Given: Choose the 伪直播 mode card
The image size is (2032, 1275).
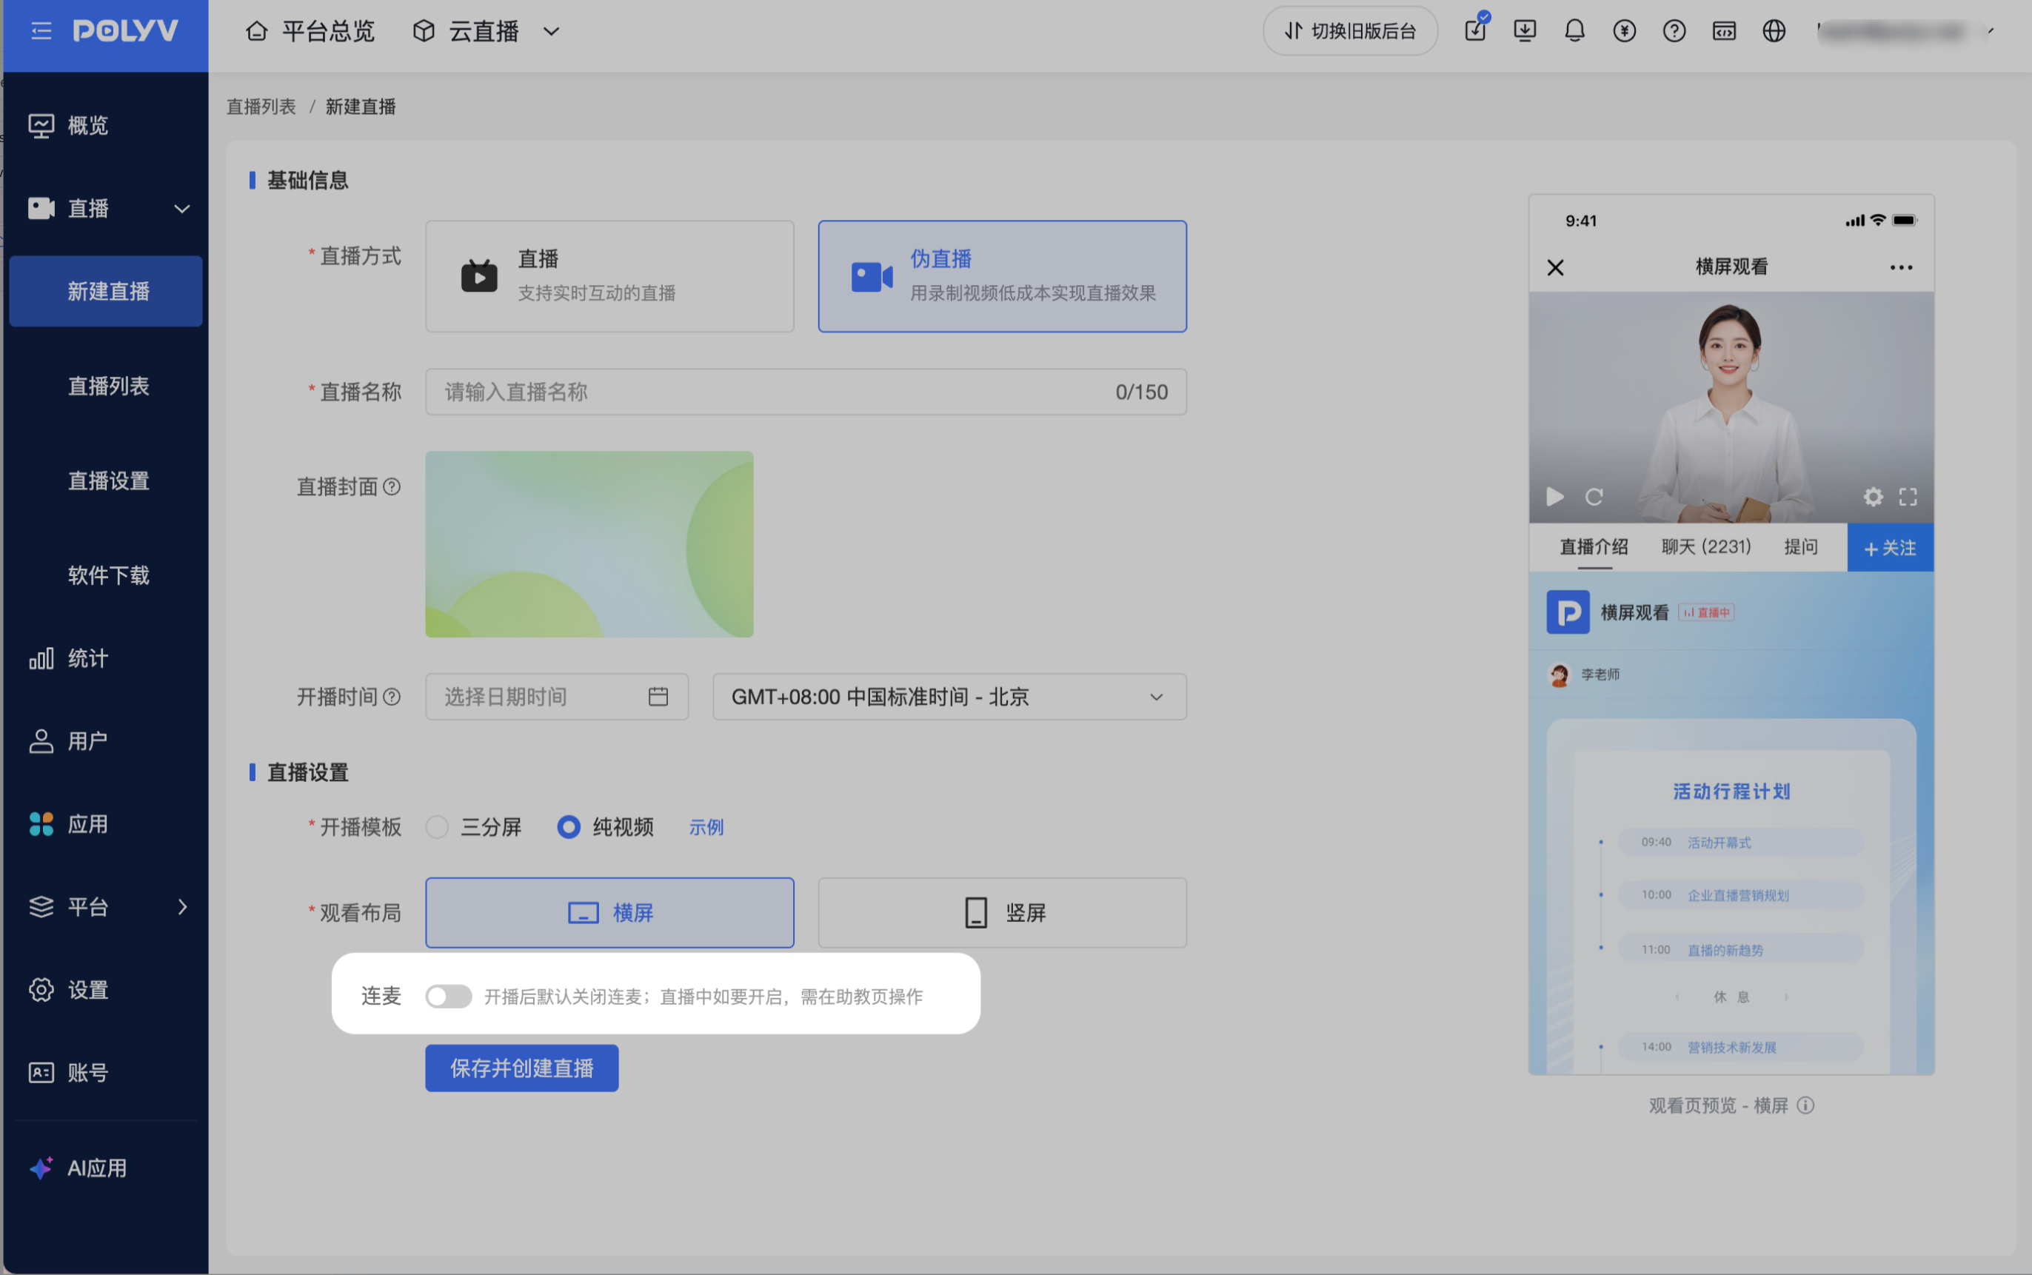Looking at the screenshot, I should click(x=1003, y=277).
